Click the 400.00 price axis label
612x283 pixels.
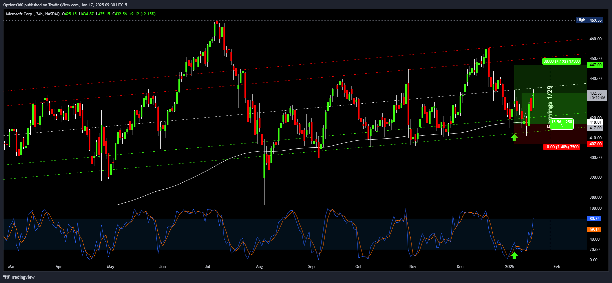[x=595, y=158]
